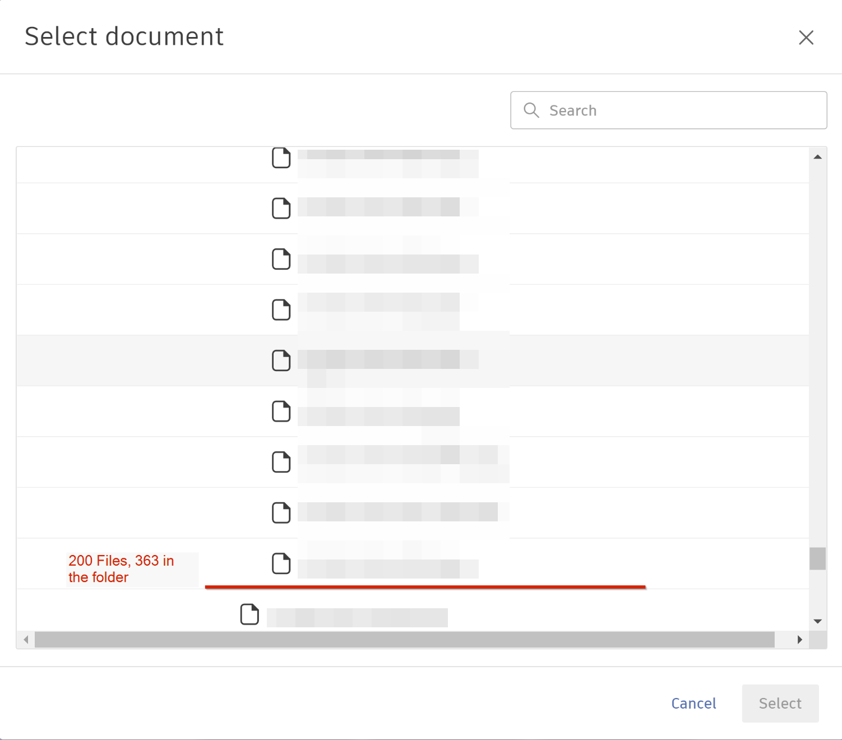842x740 pixels.
Task: Click the vertical scrollbar thumb
Action: [x=818, y=558]
